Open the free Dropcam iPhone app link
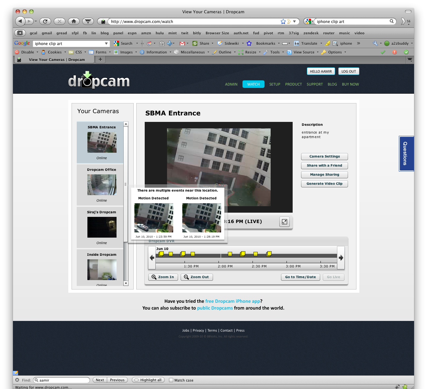The width and height of the screenshot is (427, 389). (x=232, y=301)
